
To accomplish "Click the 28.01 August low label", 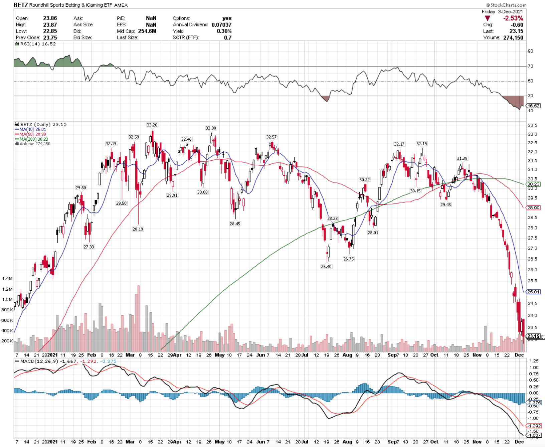I will 373,233.
